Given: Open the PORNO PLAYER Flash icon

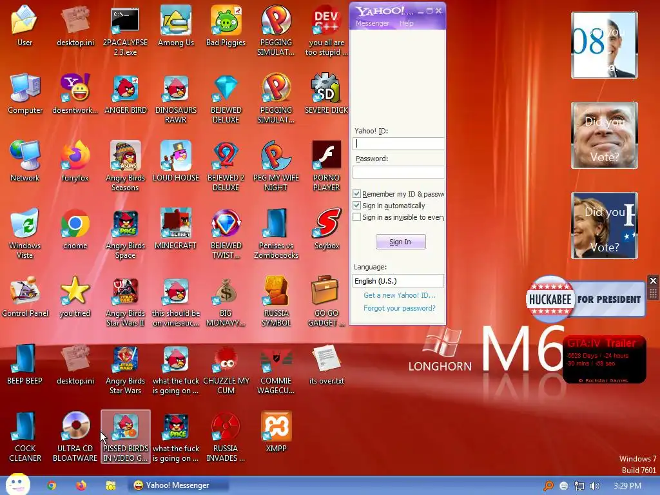Looking at the screenshot, I should click(326, 166).
